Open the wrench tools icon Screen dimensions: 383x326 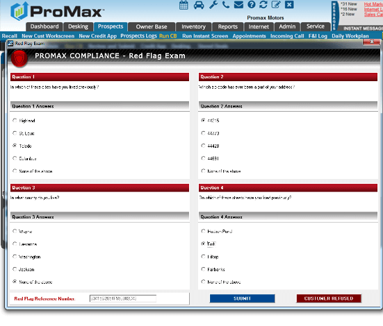213,5
